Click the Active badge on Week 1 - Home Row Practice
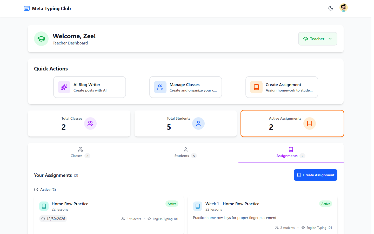This screenshot has width=374, height=234. click(326, 204)
